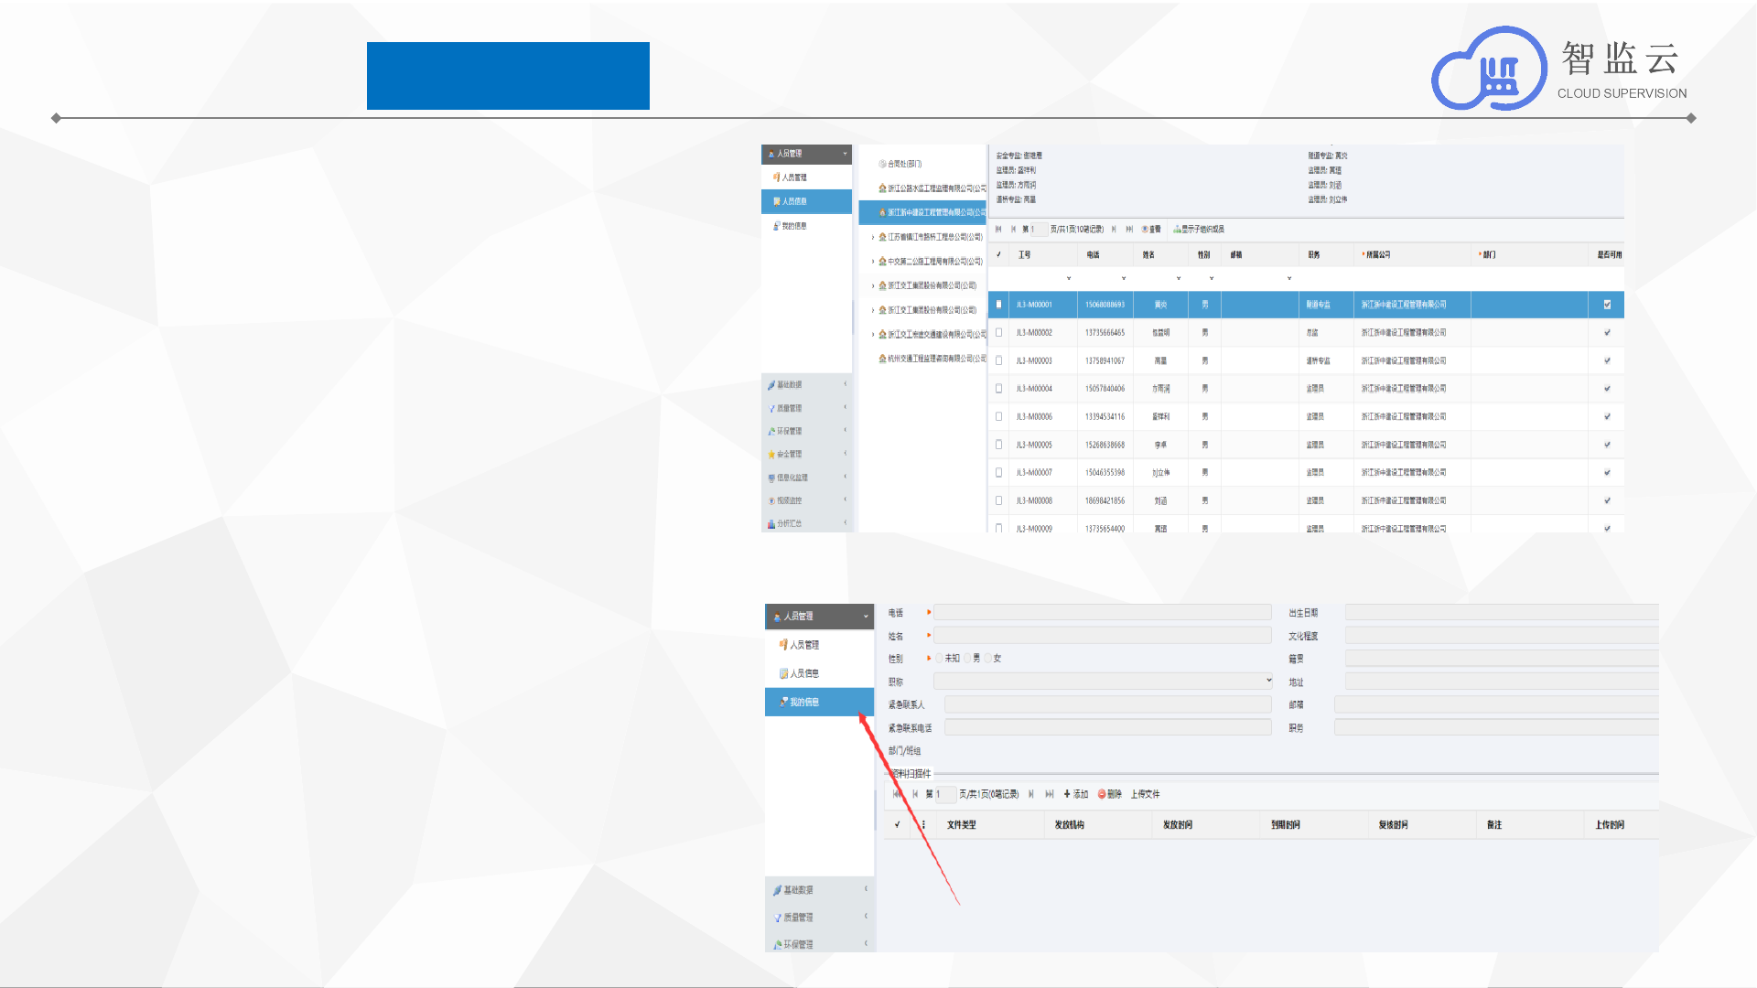Click the 紧急联系人 input field
The height and width of the screenshot is (988, 1757).
coord(1107,704)
